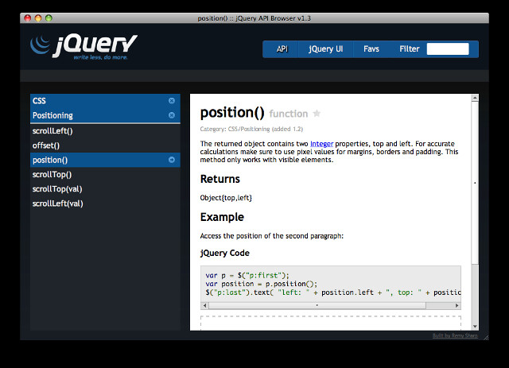Screen dimensions: 509x368
Task: Click the code block right scroll arrow
Action: (x=457, y=305)
